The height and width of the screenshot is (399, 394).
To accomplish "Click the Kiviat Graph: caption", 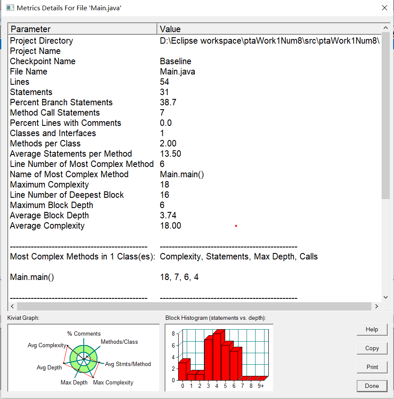I will (24, 318).
